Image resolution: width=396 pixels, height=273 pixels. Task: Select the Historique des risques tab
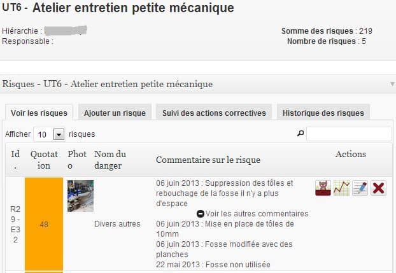[323, 113]
